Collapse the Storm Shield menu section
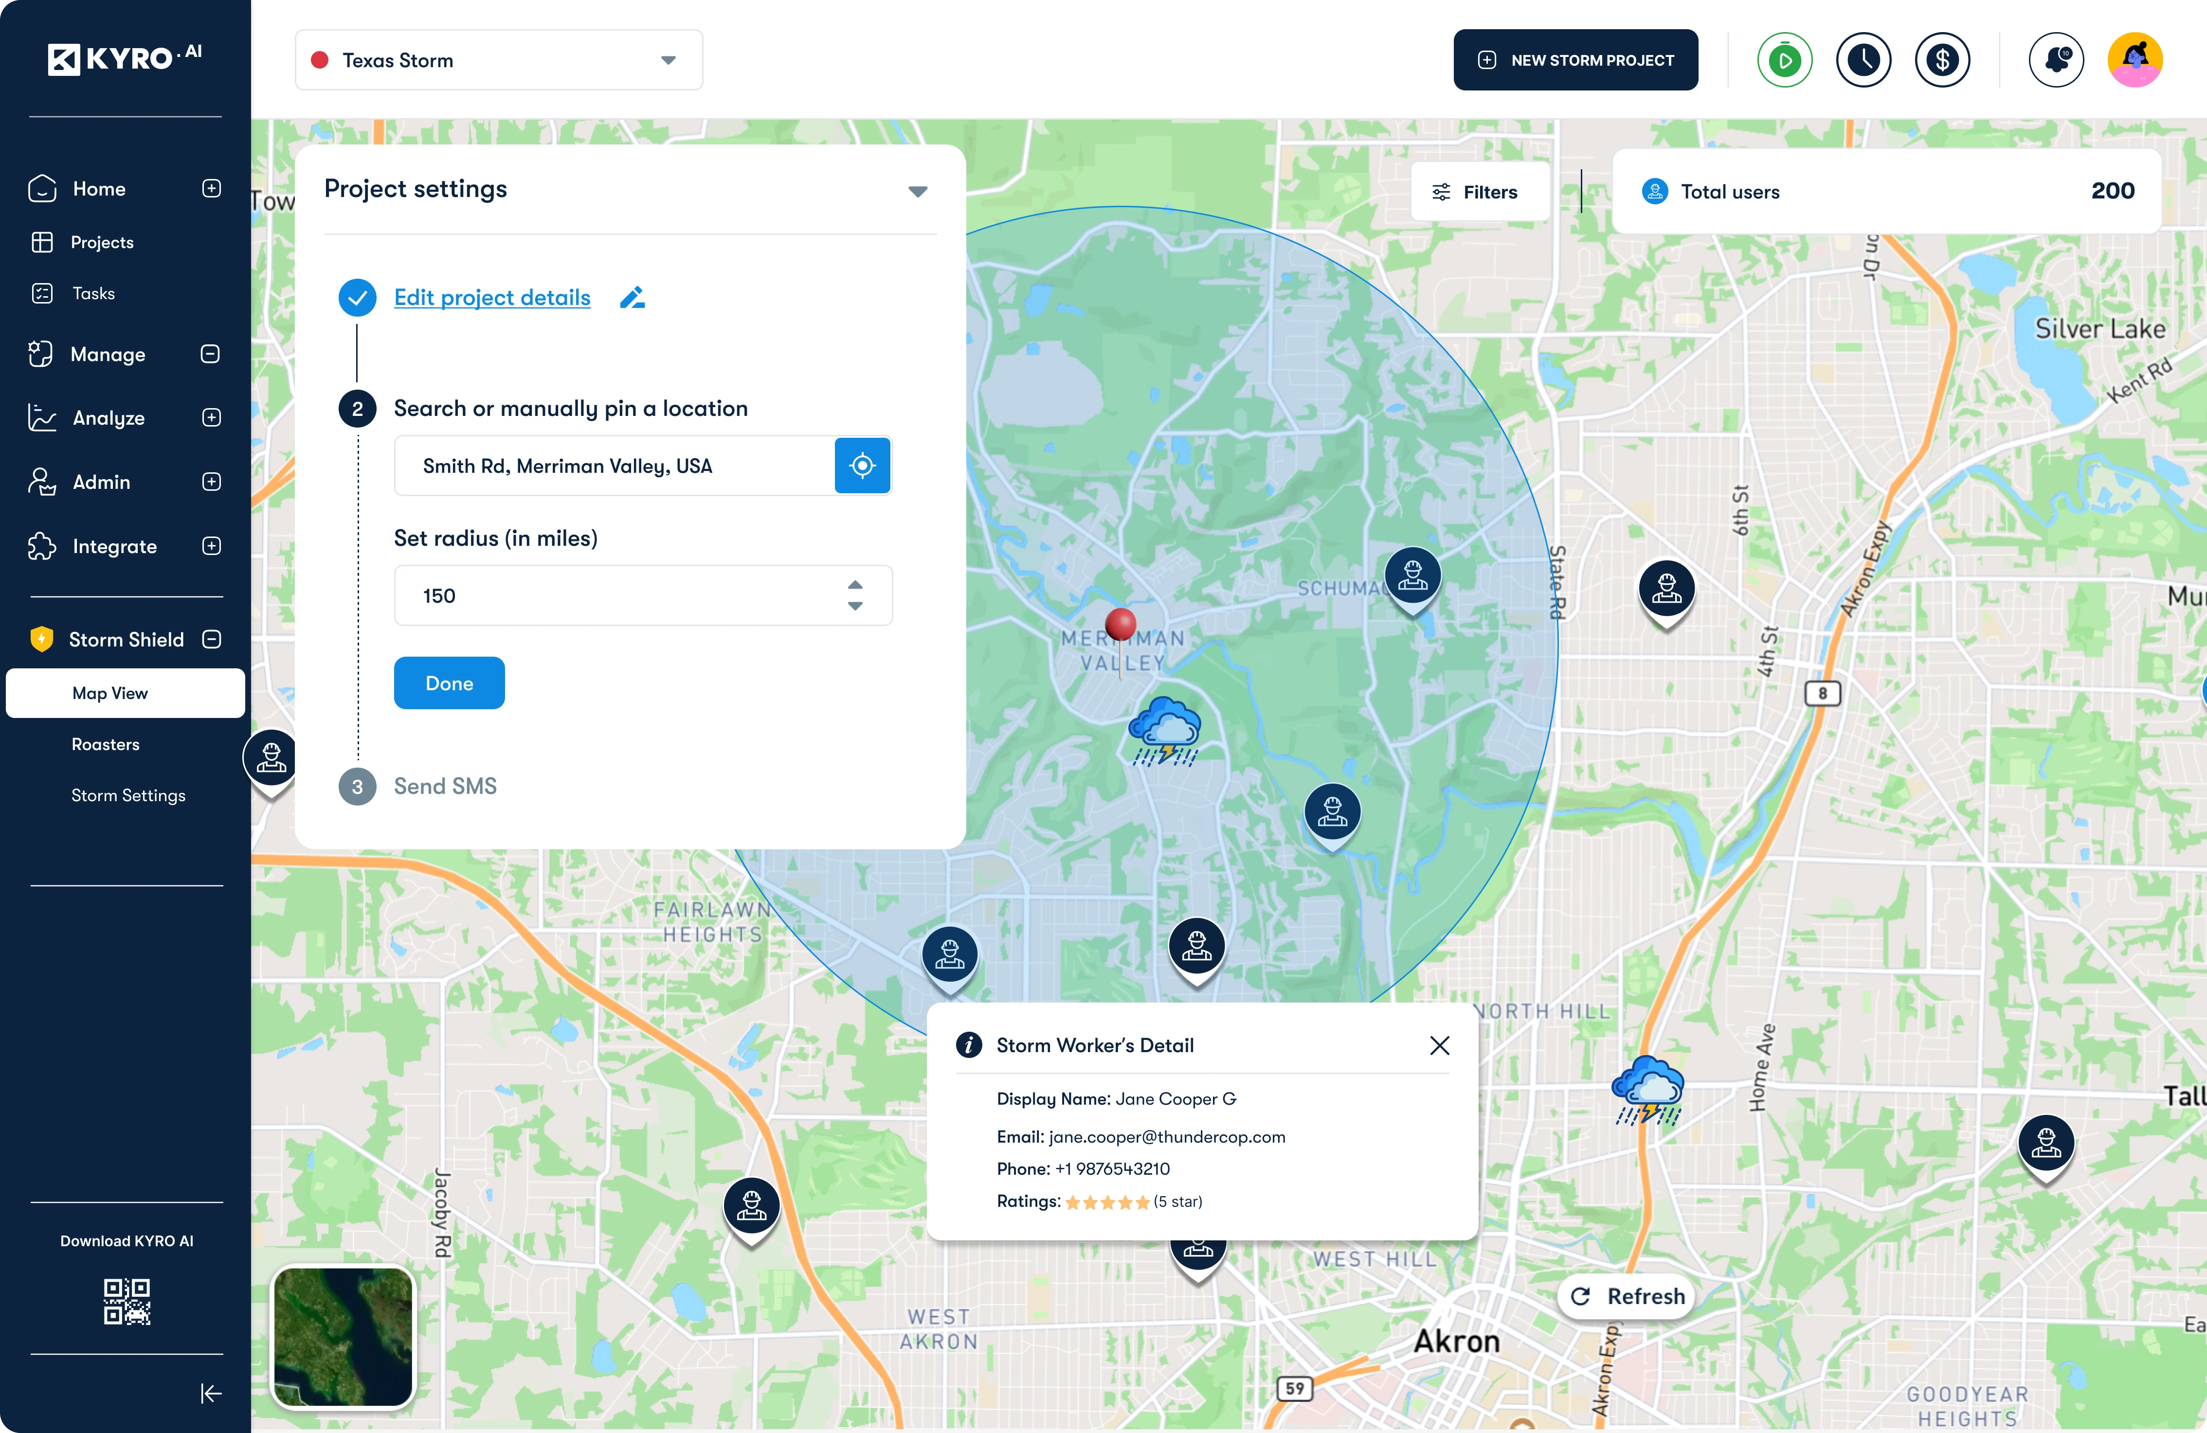 [212, 640]
